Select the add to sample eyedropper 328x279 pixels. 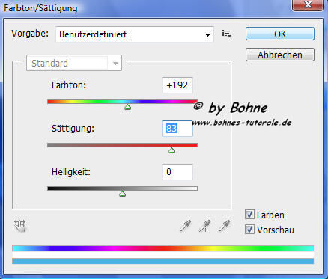pos(204,226)
